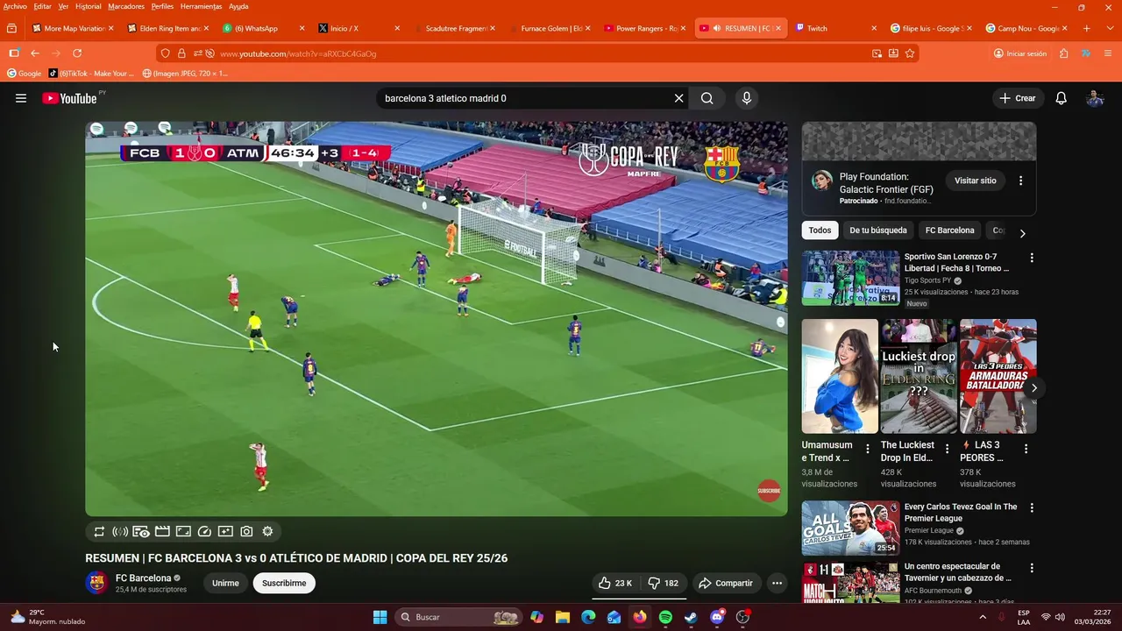The height and width of the screenshot is (631, 1122).
Task: Toggle loop icon below the video
Action: [99, 531]
